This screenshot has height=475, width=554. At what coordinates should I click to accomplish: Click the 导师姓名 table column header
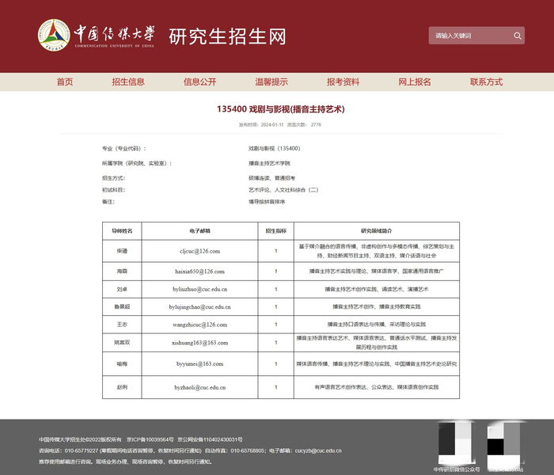122,231
